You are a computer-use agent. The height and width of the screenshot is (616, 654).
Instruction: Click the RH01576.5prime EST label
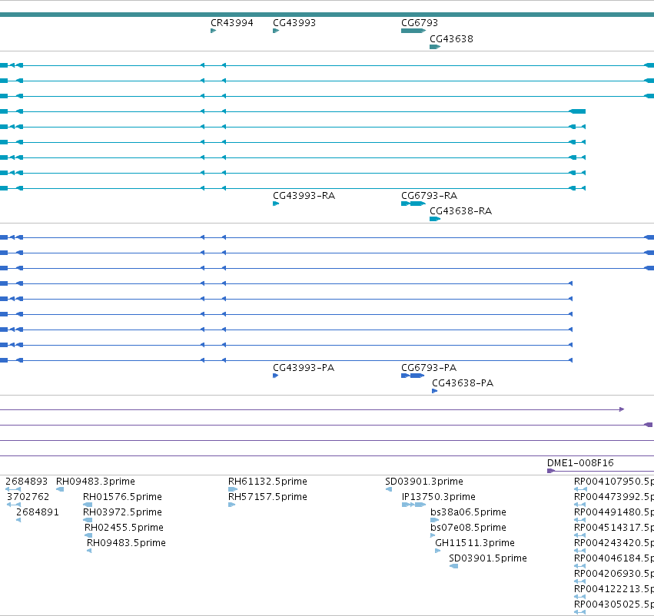pos(122,497)
